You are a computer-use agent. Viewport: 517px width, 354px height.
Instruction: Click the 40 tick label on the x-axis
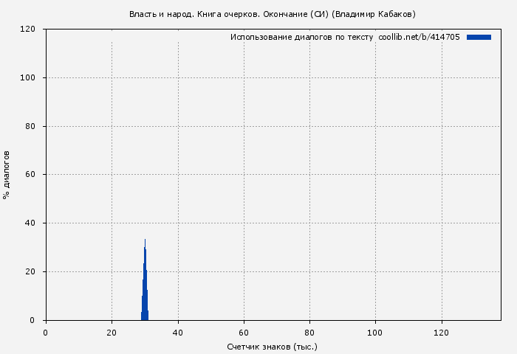[178, 333]
